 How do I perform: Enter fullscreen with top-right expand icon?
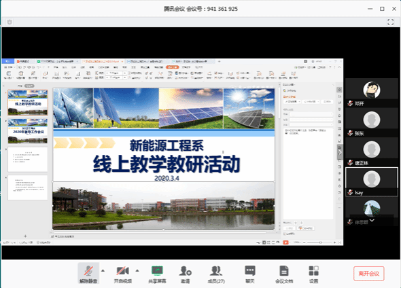pyautogui.click(x=391, y=22)
